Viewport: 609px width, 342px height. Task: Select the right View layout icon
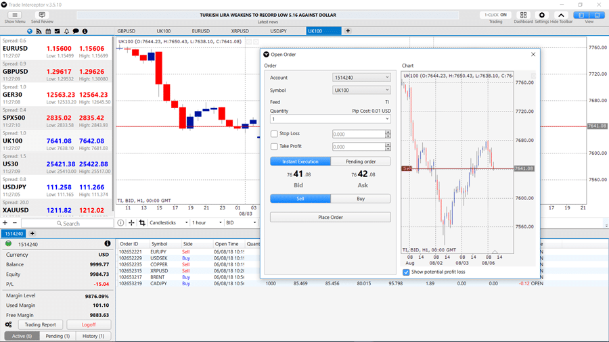(x=597, y=15)
